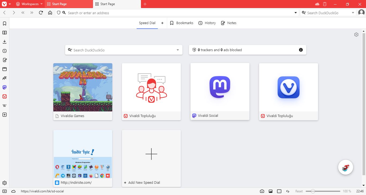Click the fast forward button
366x195 pixels.
point(32,13)
